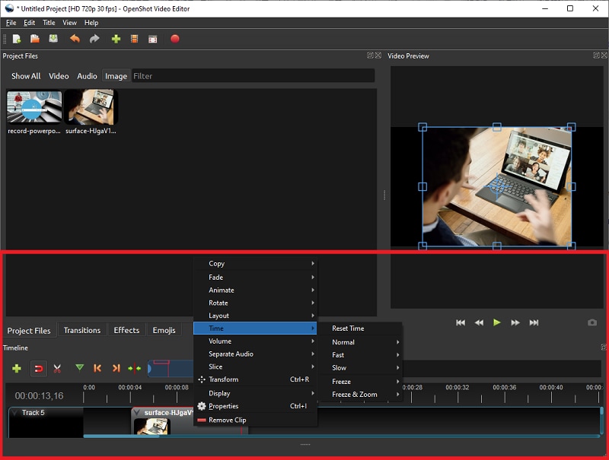Screen dimensions: 609x460
Task: Choose Reset Time from the submenu
Action: coord(348,328)
